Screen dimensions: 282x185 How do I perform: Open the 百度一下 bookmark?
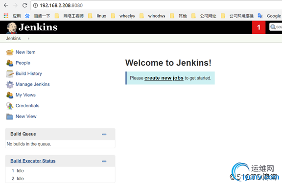38,16
